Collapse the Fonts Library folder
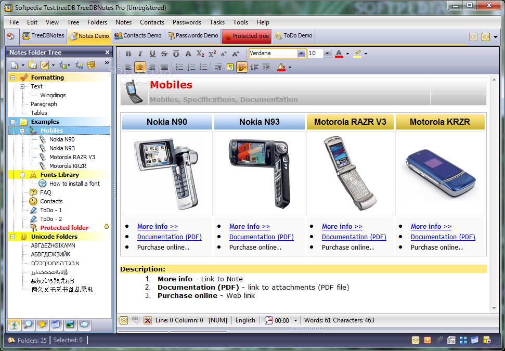Image resolution: width=505 pixels, height=351 pixels. pyautogui.click(x=22, y=175)
